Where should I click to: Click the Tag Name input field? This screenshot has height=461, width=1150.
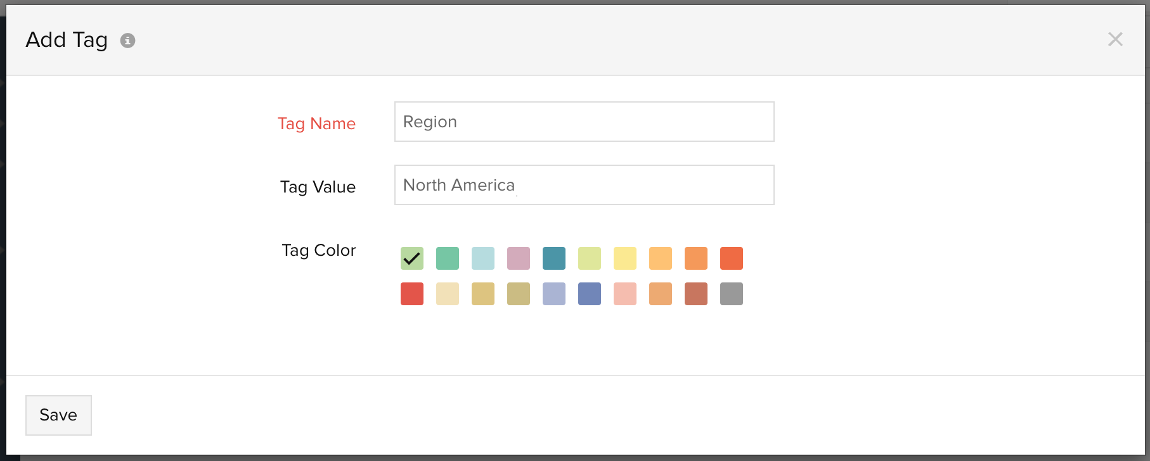coord(584,122)
